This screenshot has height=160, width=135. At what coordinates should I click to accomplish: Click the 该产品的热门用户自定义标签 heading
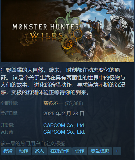tap(33, 144)
